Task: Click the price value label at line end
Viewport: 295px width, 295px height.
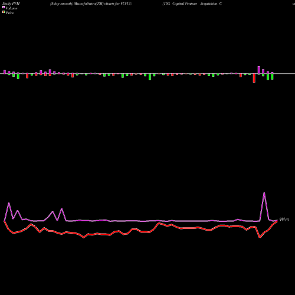Action: point(284,220)
